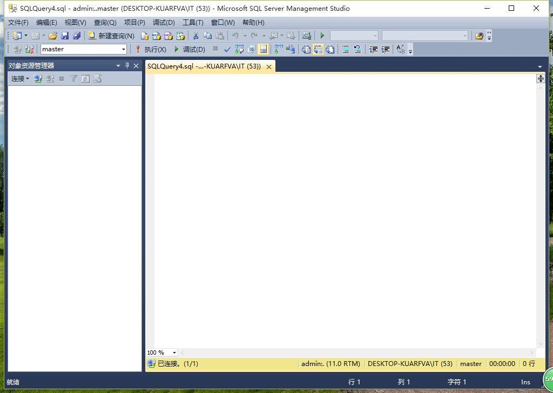
Task: Click the editor split-window handle
Action: point(540,79)
